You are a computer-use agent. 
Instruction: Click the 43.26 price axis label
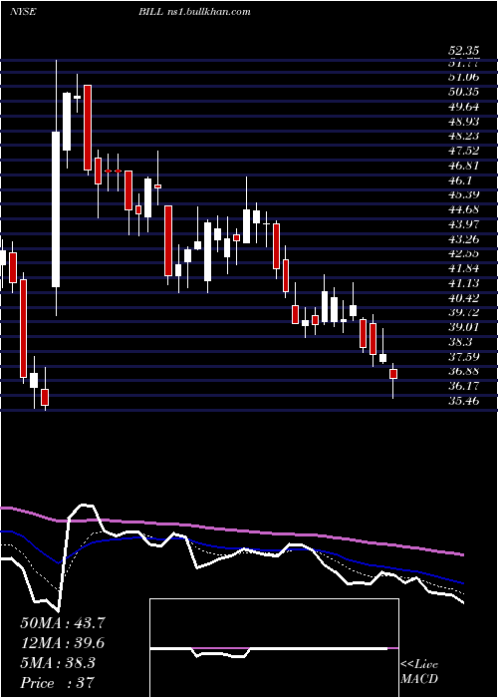(464, 239)
